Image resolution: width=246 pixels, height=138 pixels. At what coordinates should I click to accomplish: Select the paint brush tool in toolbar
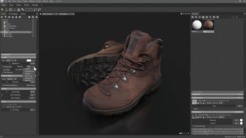click(x=23, y=10)
